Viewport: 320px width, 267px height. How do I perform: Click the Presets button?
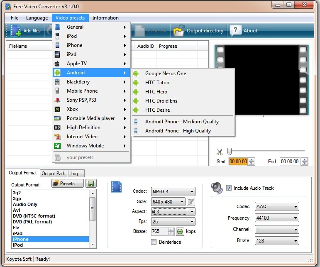pyautogui.click(x=68, y=184)
